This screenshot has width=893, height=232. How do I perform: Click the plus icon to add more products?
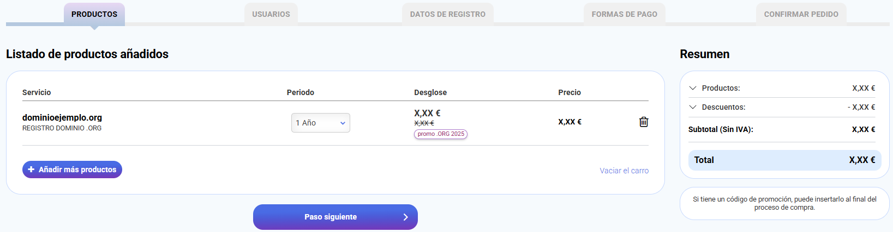pyautogui.click(x=31, y=170)
